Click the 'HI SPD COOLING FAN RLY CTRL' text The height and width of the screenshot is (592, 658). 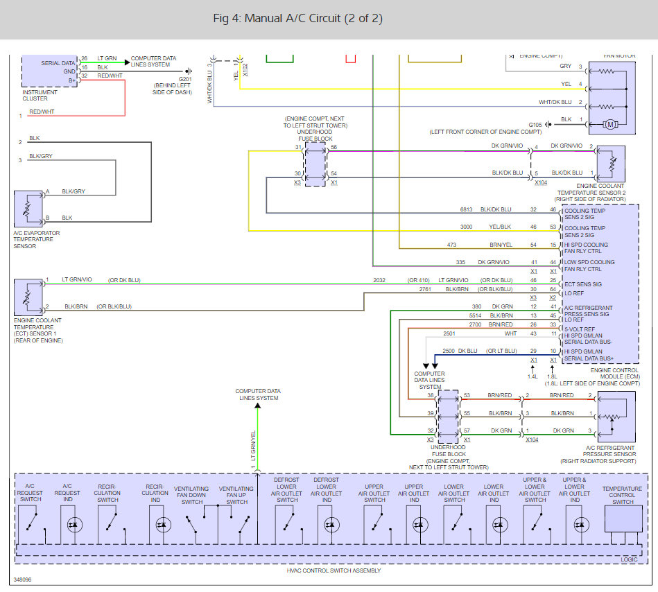point(586,248)
